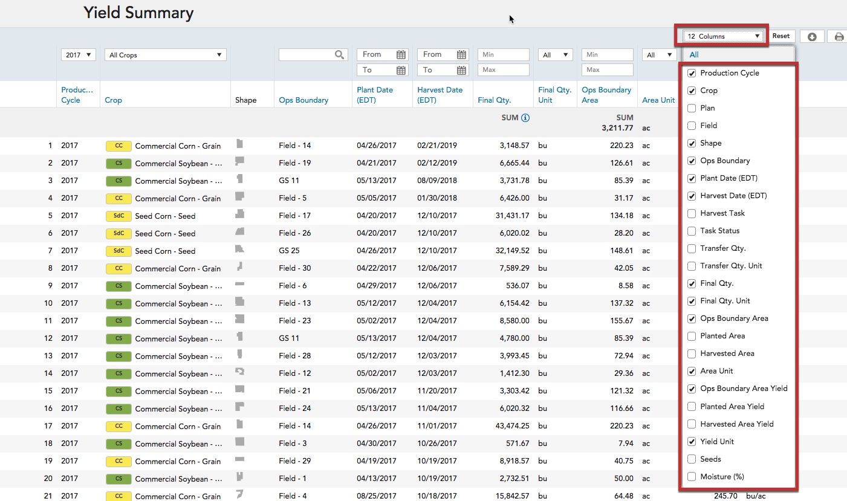Click the CS badge in row 14
This screenshot has width=847, height=501.
pyautogui.click(x=118, y=373)
